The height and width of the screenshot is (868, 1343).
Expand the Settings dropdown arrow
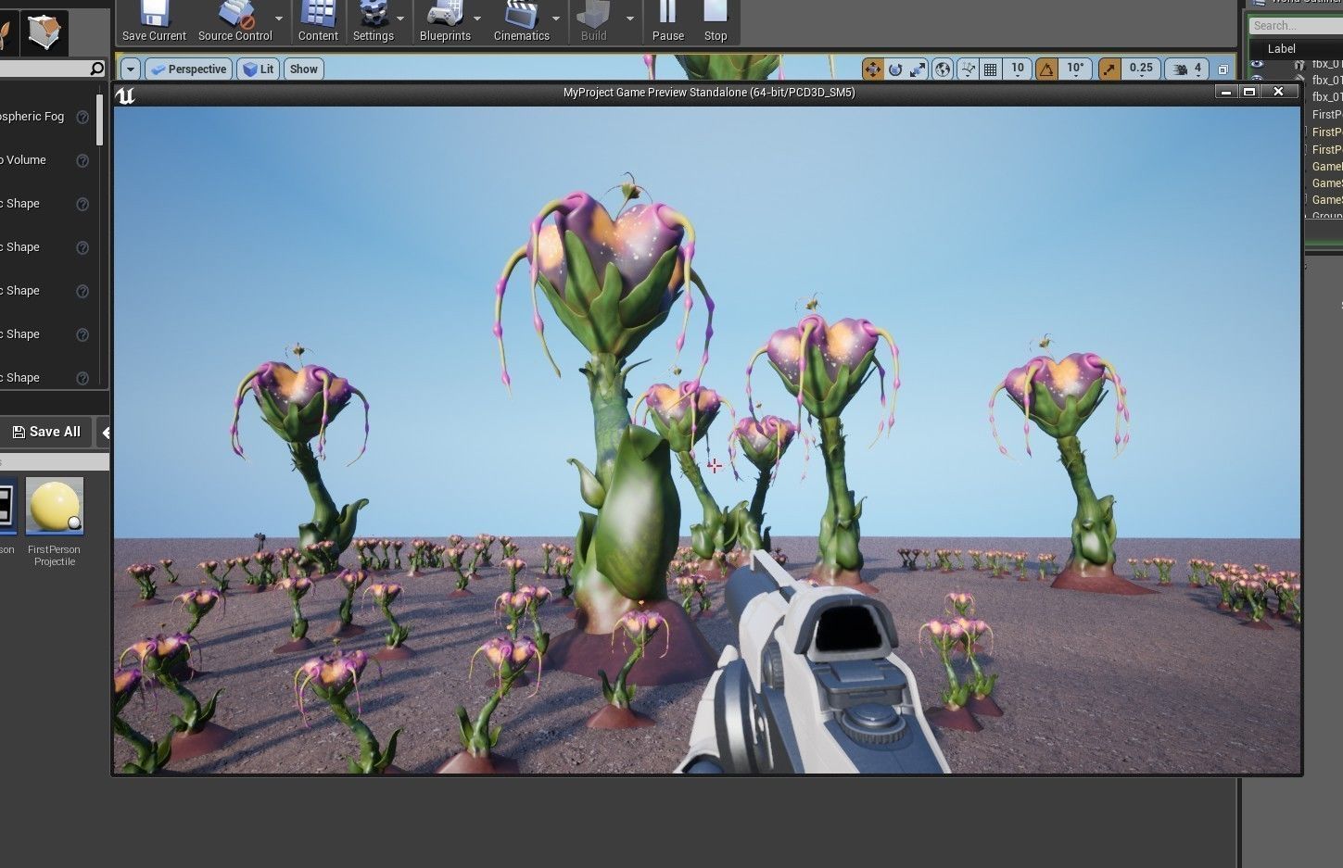pyautogui.click(x=400, y=19)
